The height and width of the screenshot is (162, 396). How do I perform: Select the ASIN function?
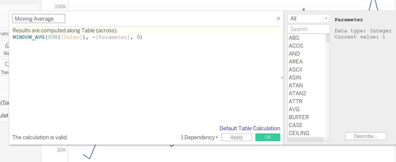point(295,78)
